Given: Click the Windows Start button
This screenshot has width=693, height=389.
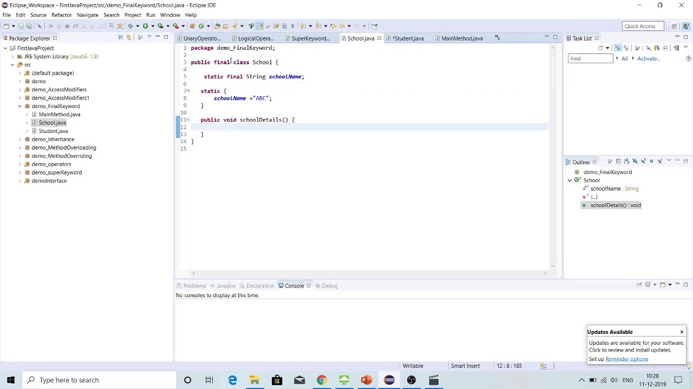Looking at the screenshot, I should coord(11,380).
